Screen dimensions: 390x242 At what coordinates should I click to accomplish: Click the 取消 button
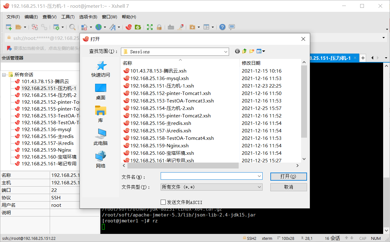(x=288, y=187)
